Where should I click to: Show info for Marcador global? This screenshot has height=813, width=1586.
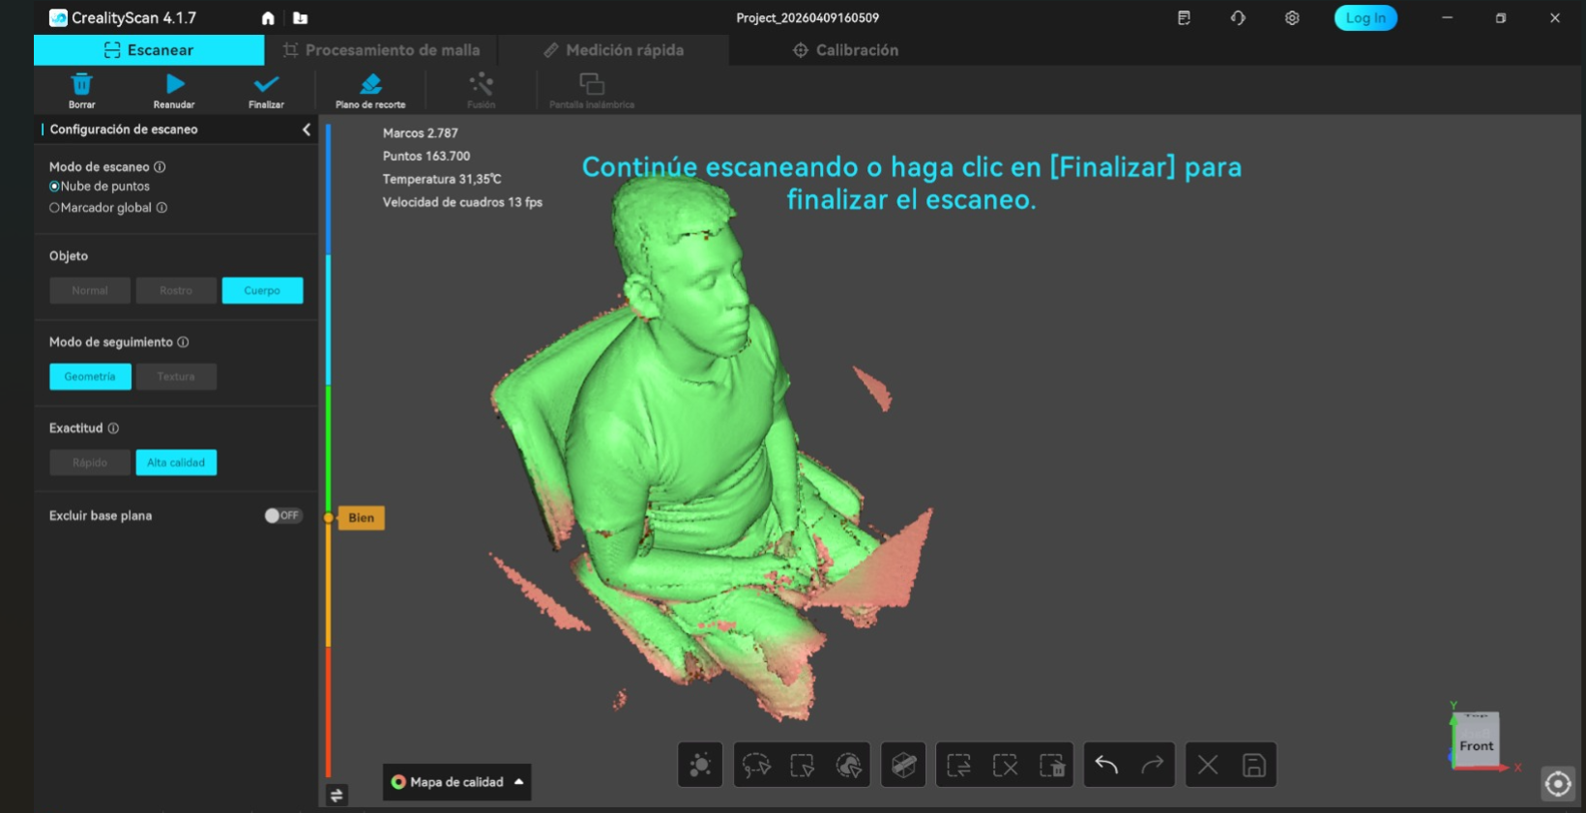162,208
